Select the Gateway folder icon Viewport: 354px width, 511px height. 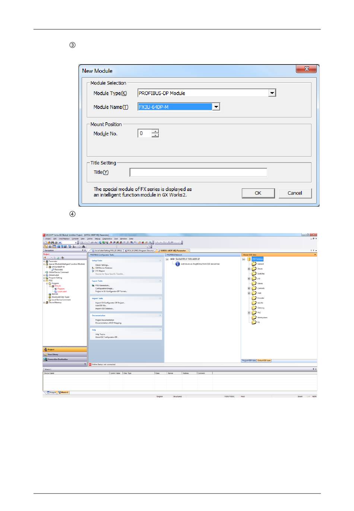click(254, 307)
